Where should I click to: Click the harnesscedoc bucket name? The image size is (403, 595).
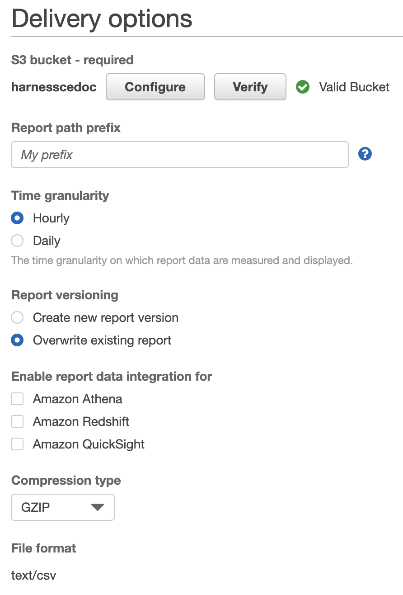pyautogui.click(x=54, y=87)
